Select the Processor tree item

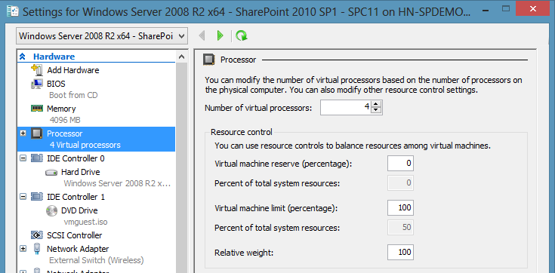(x=97, y=139)
